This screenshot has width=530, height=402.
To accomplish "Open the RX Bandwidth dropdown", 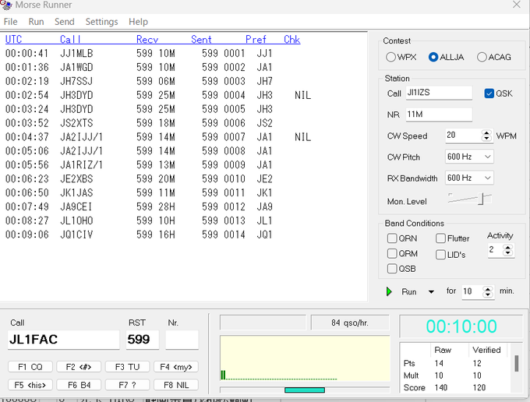I will [487, 178].
